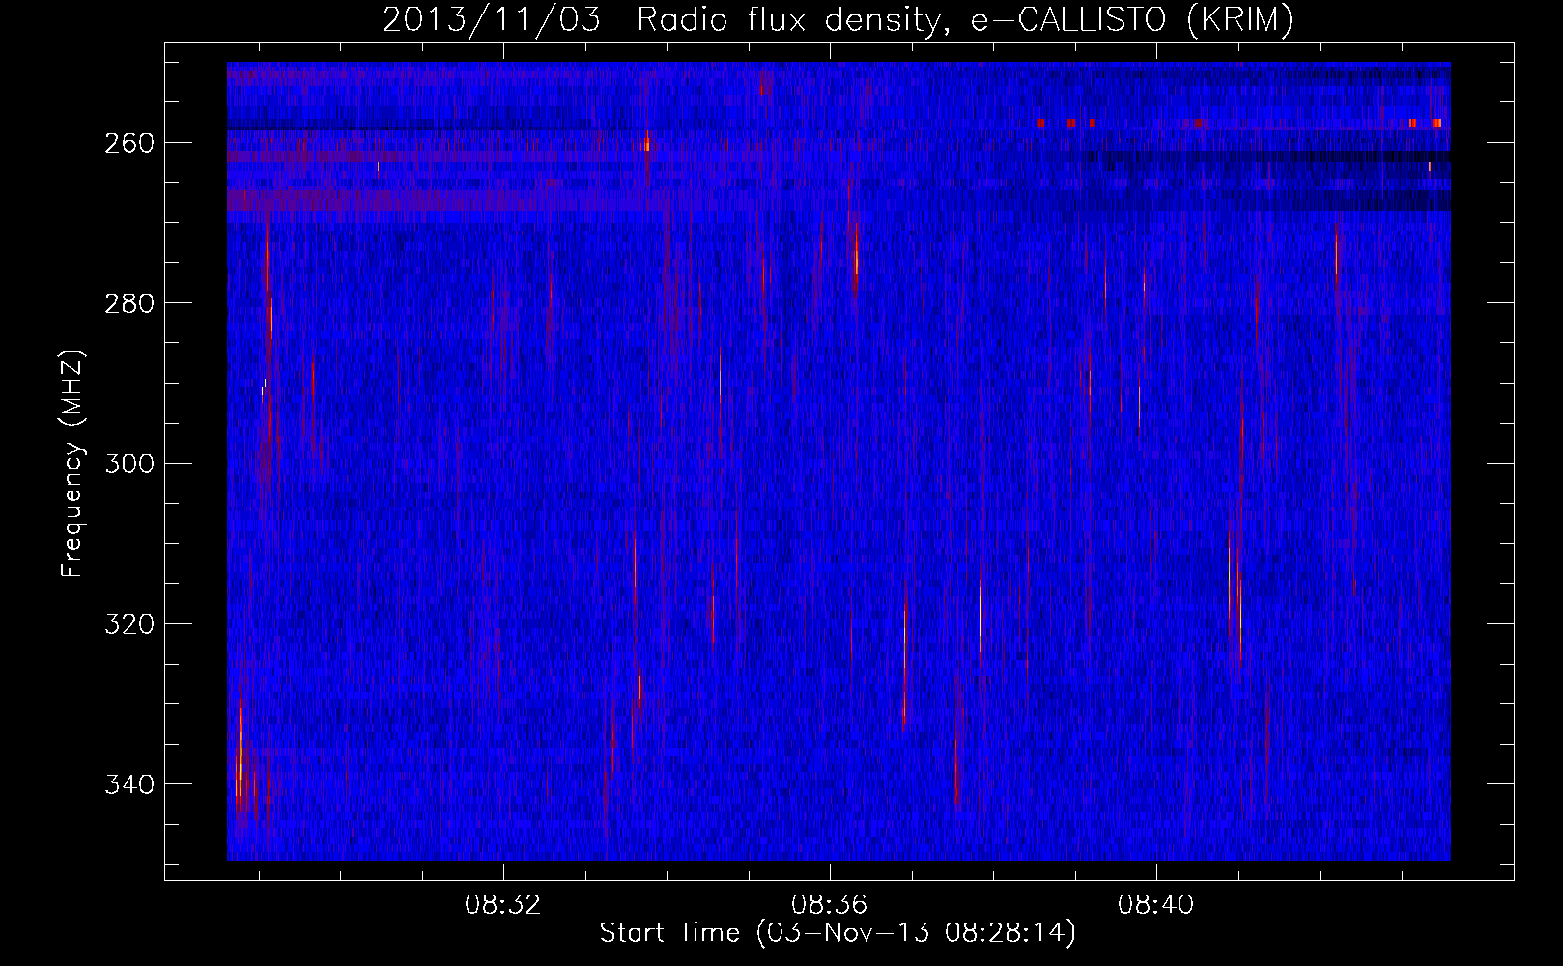This screenshot has height=966, width=1563.
Task: Click the 08:36 time tick label
Action: pyautogui.click(x=830, y=905)
